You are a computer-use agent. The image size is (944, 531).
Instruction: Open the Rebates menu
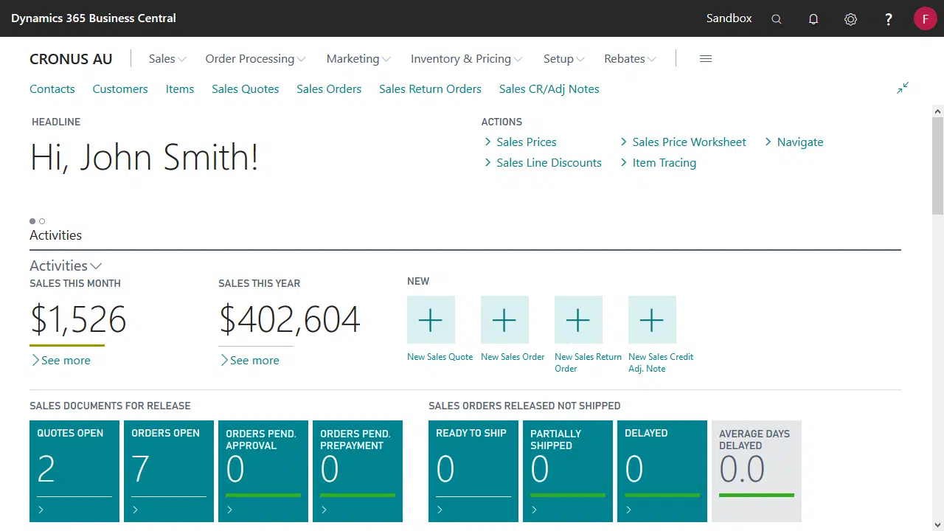click(630, 59)
